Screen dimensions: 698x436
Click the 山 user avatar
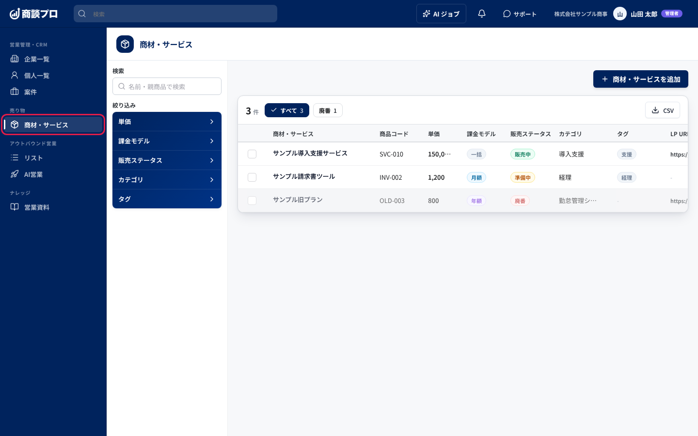(x=620, y=14)
